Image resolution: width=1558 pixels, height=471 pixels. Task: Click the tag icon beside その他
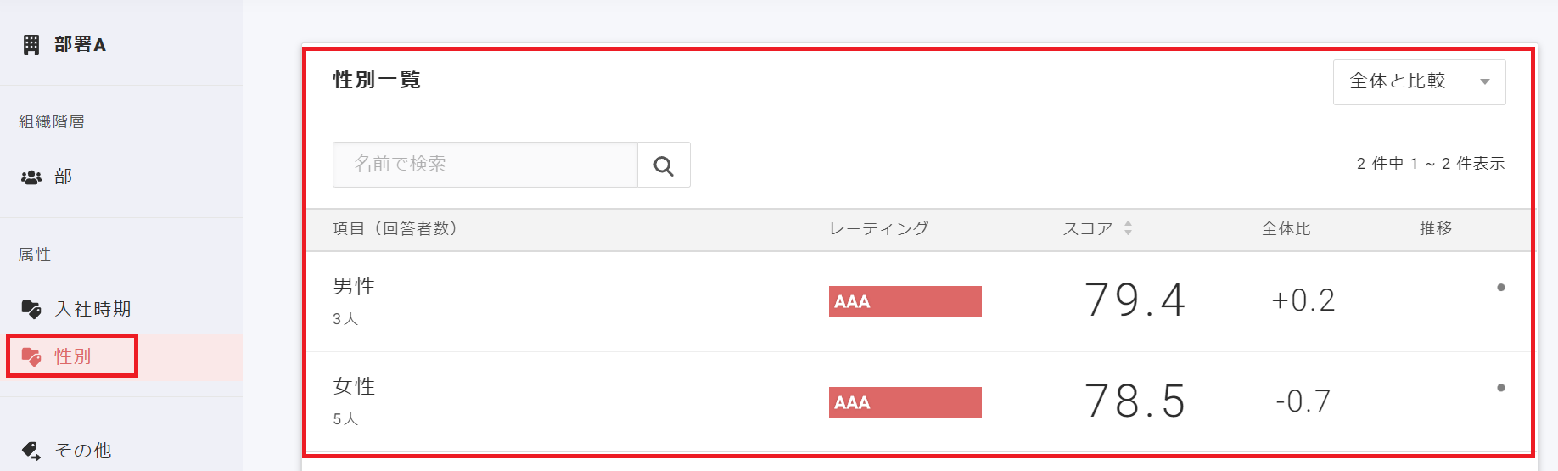(31, 451)
